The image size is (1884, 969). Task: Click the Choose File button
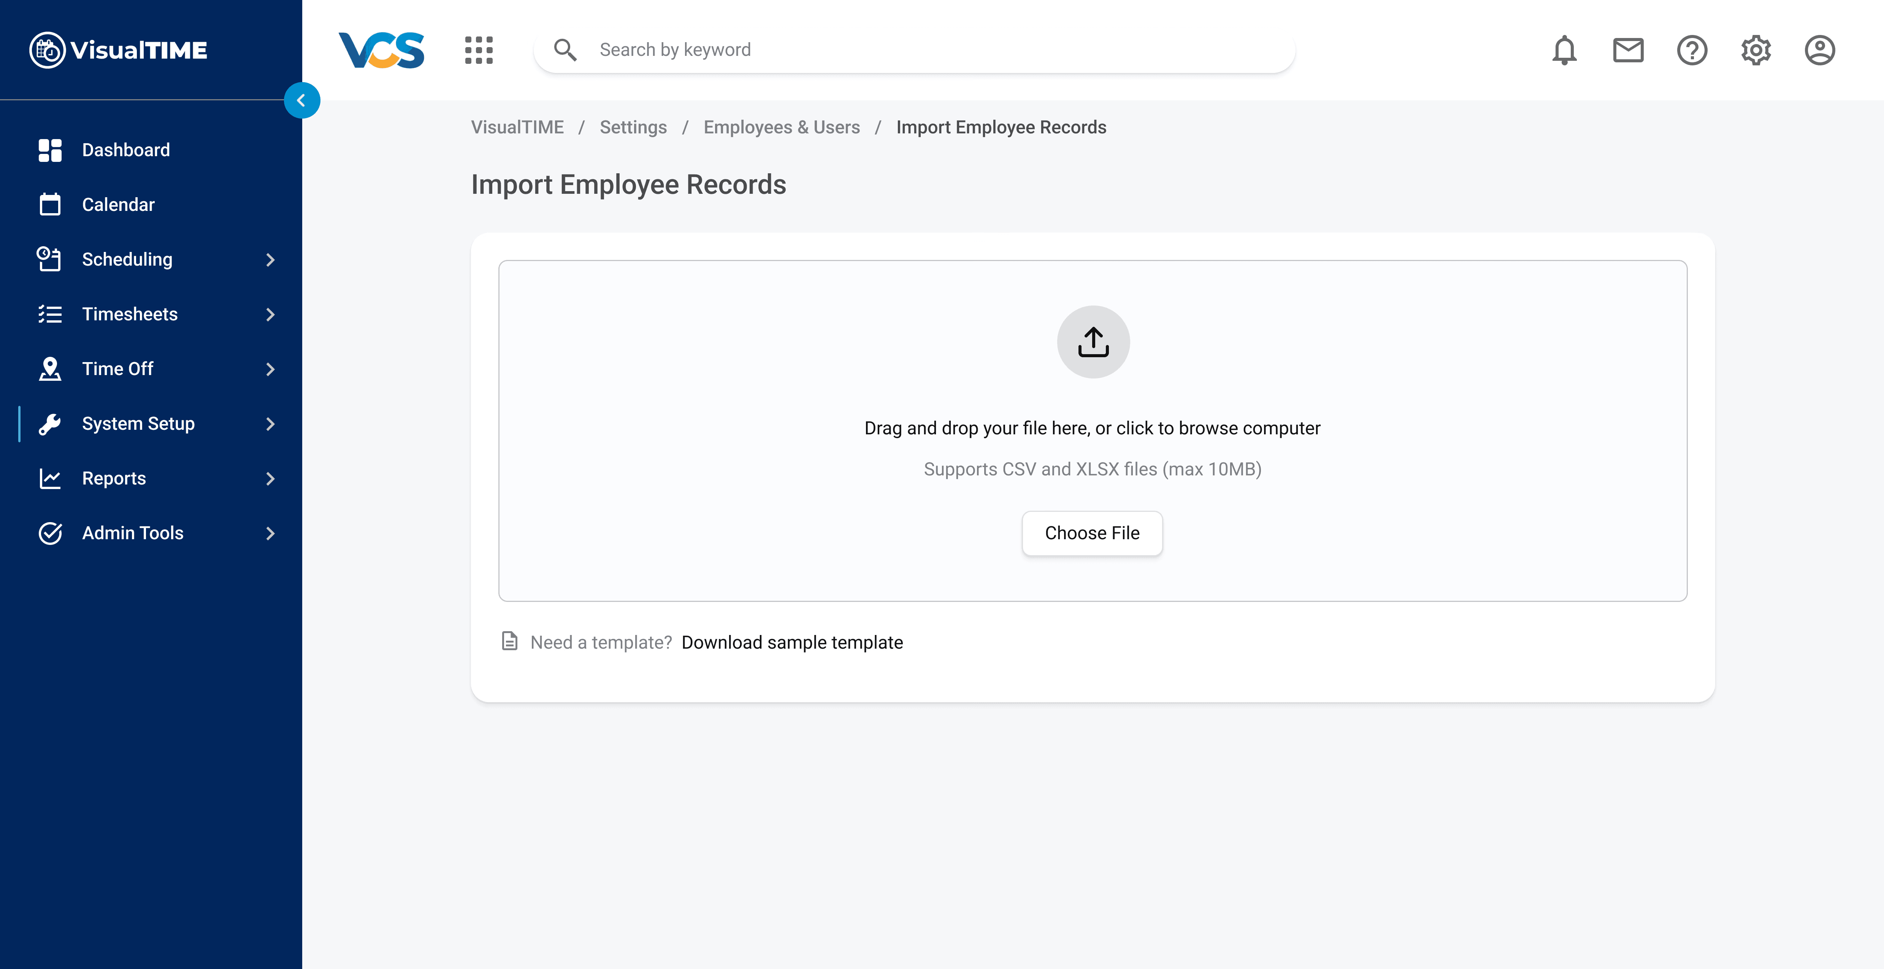pos(1091,533)
